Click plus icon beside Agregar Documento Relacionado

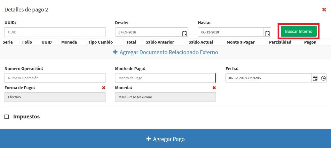(x=115, y=52)
